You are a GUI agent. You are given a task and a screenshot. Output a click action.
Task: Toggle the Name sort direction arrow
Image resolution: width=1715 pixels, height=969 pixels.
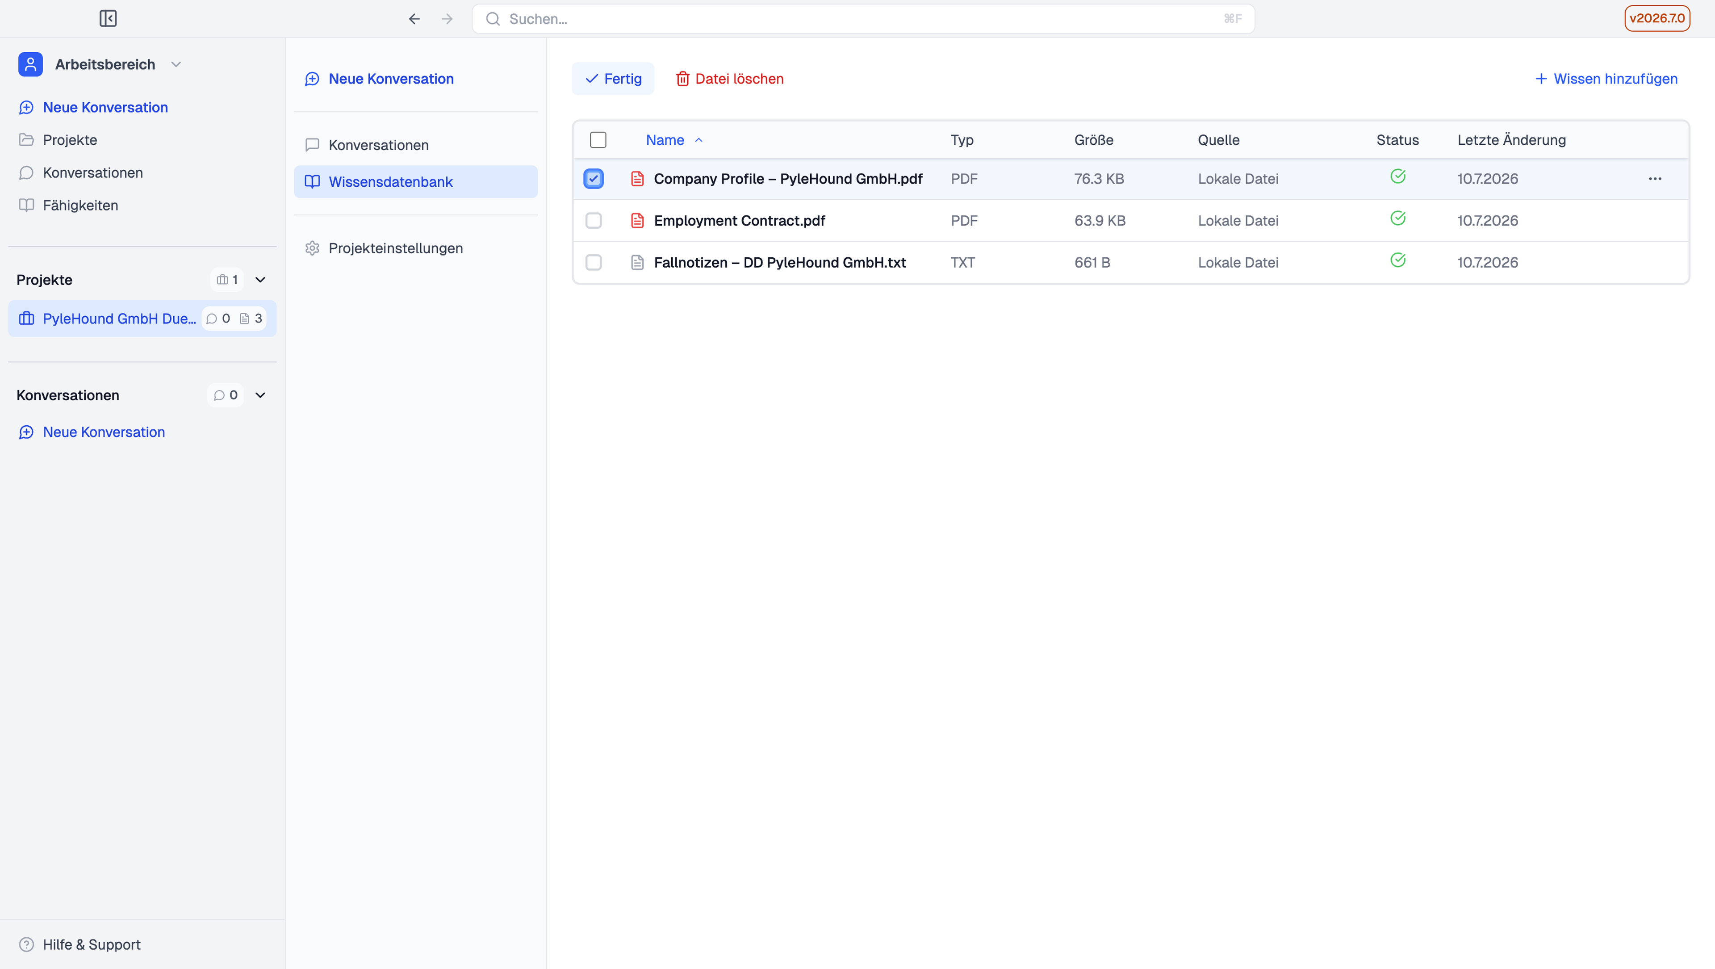tap(699, 140)
